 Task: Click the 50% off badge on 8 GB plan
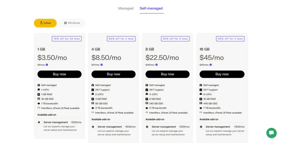click(175, 39)
